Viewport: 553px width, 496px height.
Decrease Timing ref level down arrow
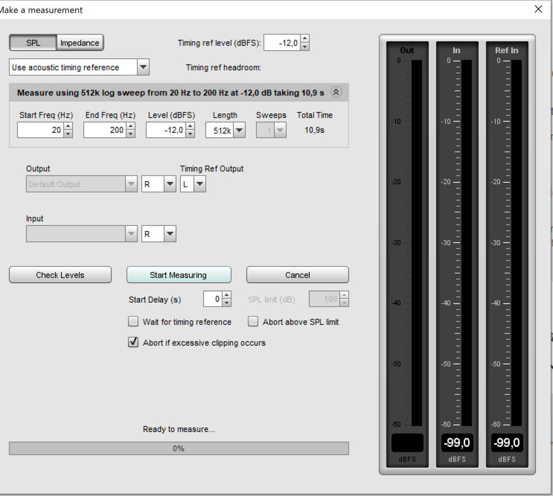point(305,47)
